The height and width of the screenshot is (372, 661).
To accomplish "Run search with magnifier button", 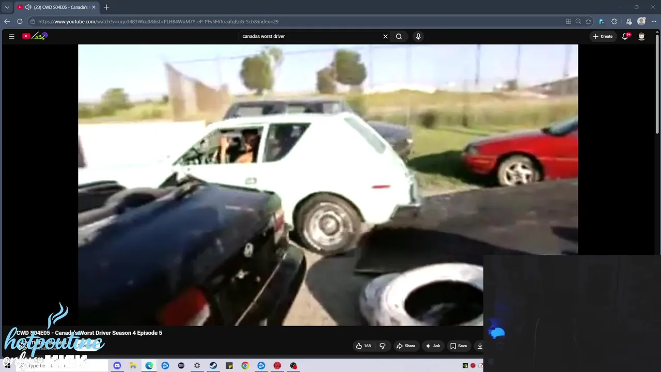I will (399, 36).
